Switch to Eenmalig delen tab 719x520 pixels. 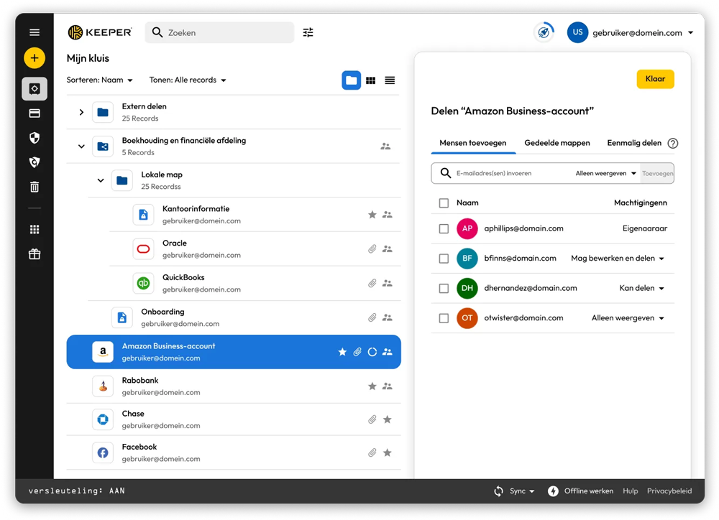point(633,143)
